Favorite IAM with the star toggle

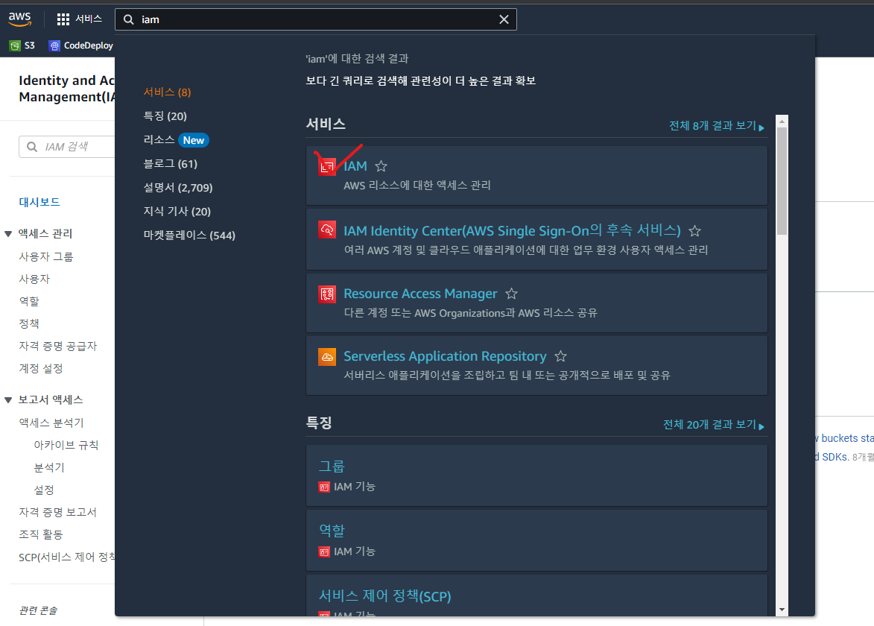pos(381,166)
